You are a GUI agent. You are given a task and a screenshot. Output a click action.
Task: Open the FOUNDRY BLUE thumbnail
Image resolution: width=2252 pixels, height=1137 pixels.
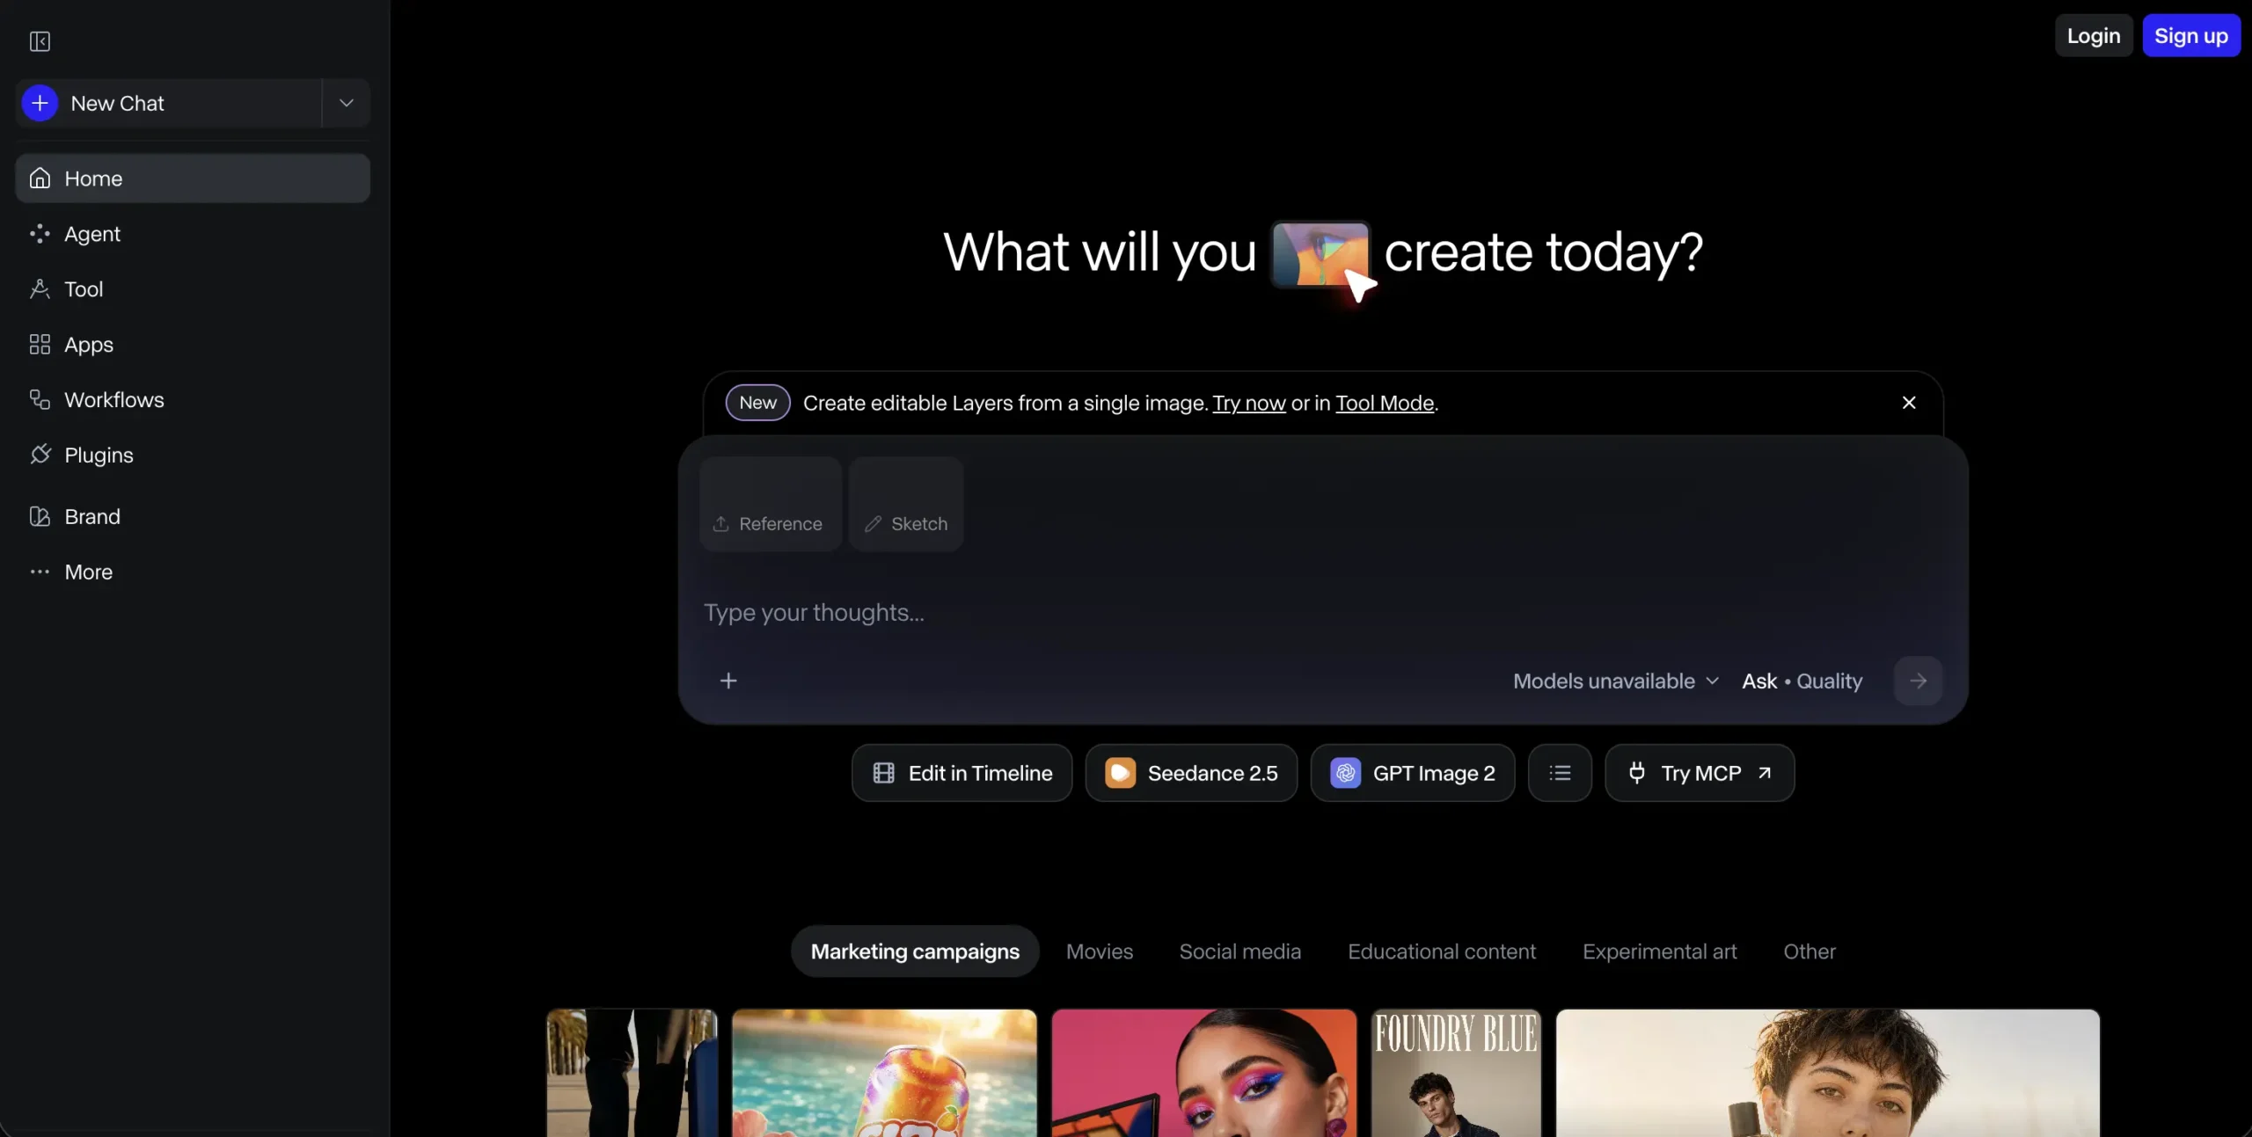(x=1456, y=1074)
